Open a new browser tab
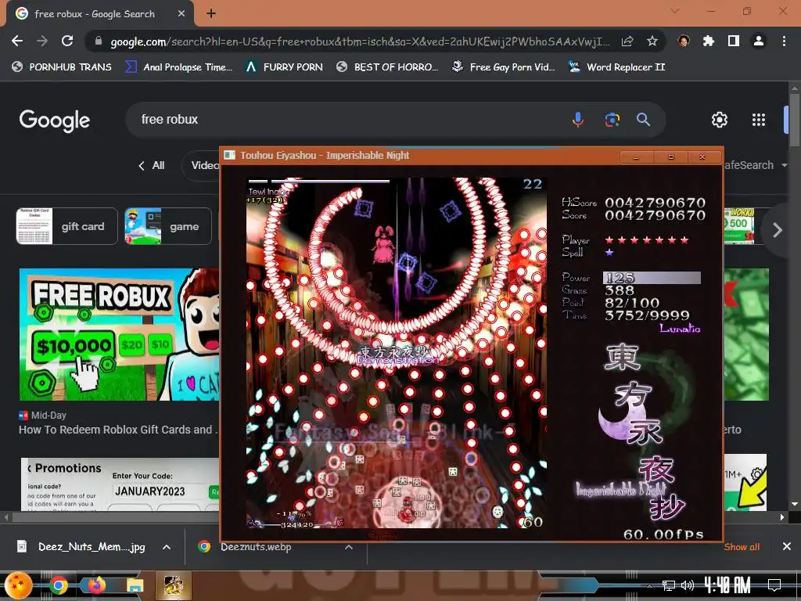Screen dimensions: 801x601 (x=211, y=14)
